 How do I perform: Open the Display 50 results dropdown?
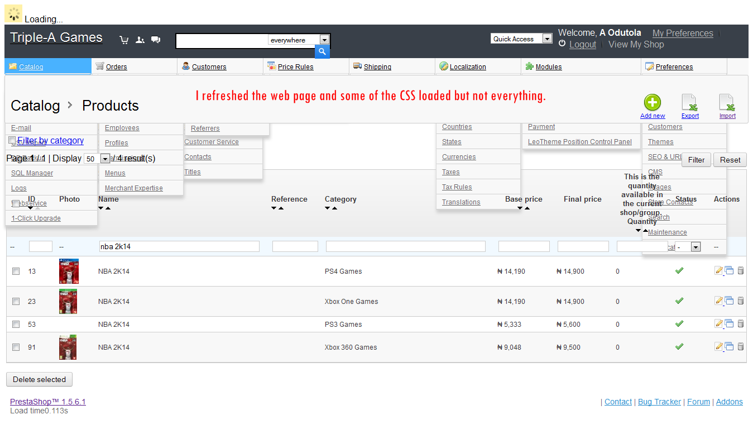(x=97, y=159)
